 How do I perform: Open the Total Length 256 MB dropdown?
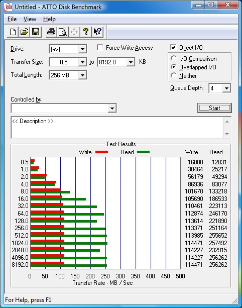tap(83, 75)
